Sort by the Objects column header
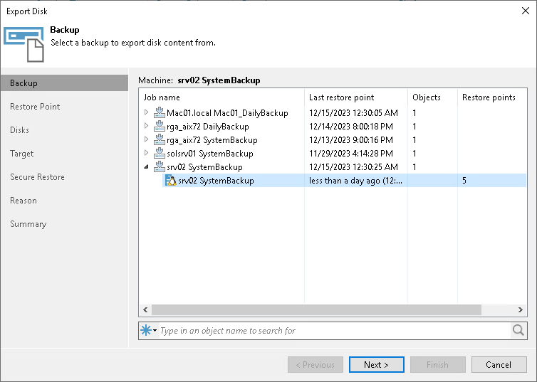The width and height of the screenshot is (537, 382). 432,97
